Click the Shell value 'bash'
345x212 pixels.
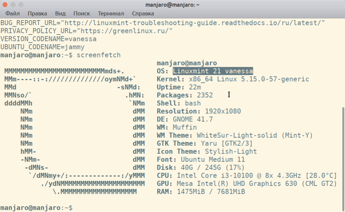pyautogui.click(x=193, y=103)
